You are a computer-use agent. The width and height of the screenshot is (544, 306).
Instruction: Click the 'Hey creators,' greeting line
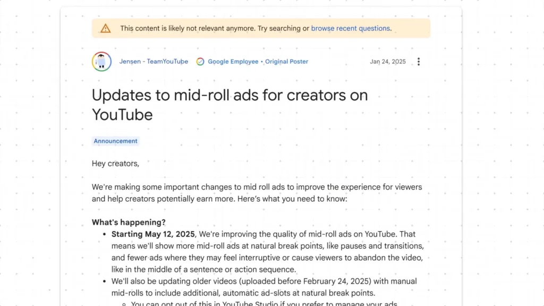[x=115, y=164]
